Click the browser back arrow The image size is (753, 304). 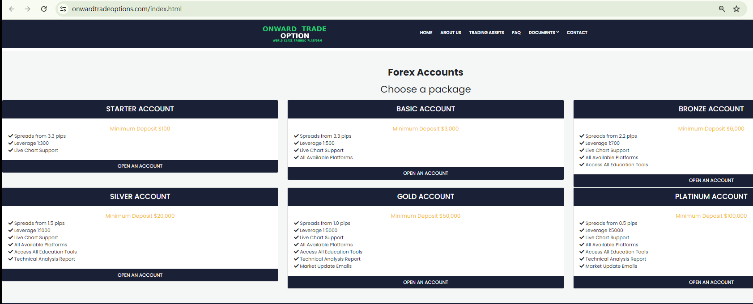[x=12, y=9]
